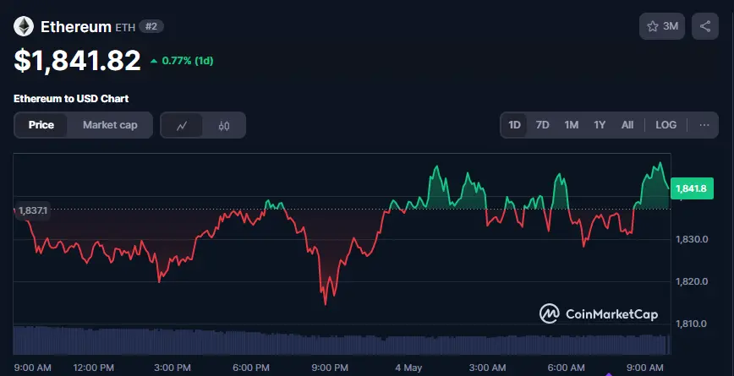
Task: Click the 1,837.1 opening price label
Action: click(32, 210)
